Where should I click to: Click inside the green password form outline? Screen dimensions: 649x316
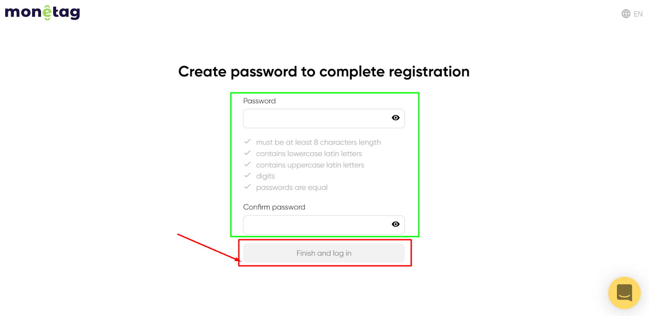(x=324, y=164)
